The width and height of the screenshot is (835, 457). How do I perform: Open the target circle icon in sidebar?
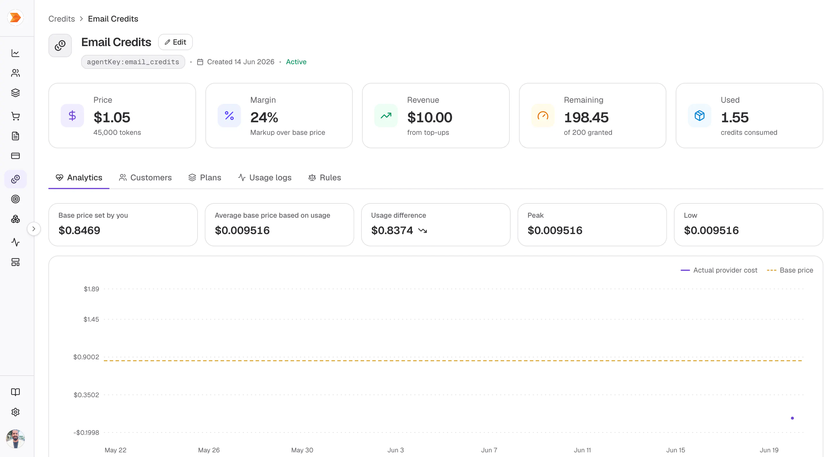point(15,199)
